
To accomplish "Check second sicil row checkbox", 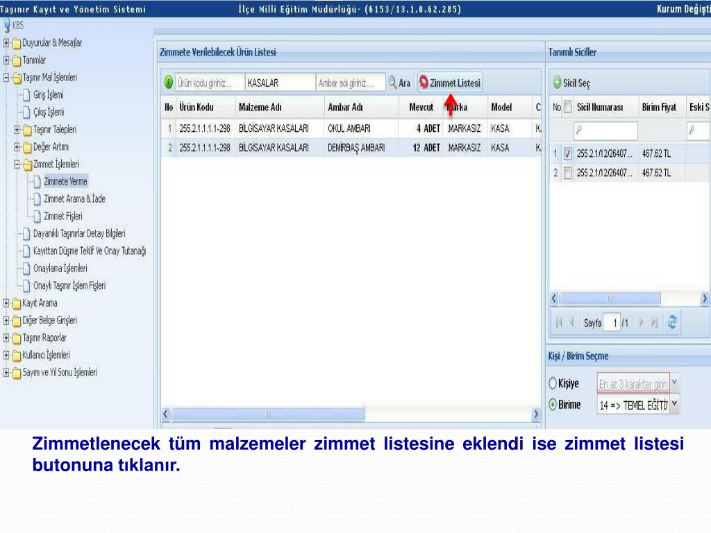I will [567, 173].
